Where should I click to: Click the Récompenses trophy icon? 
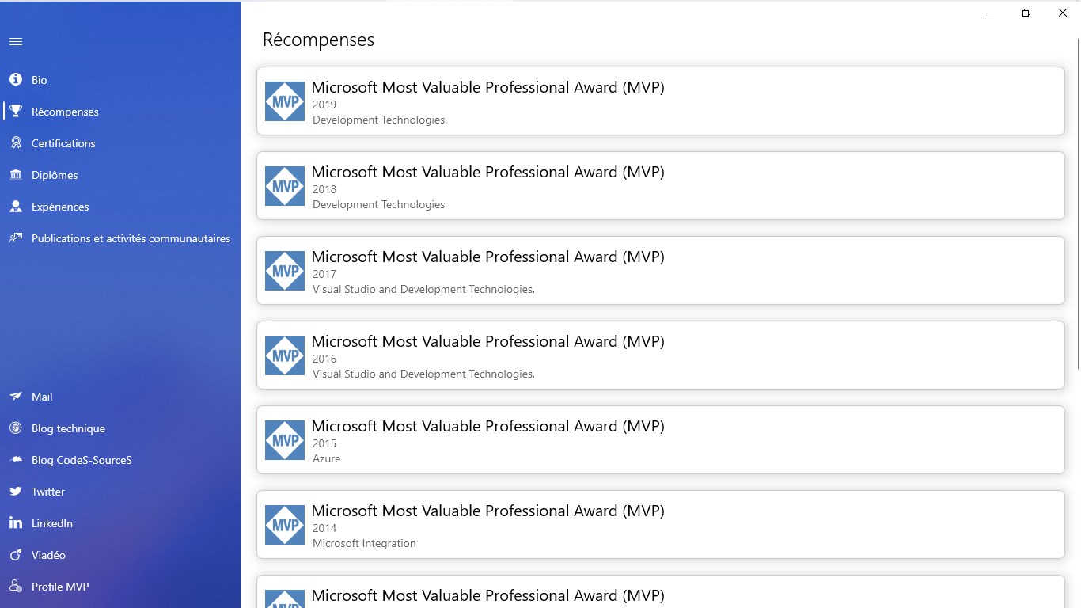(16, 112)
